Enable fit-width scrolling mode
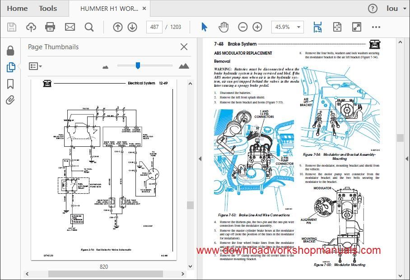This screenshot has width=410, height=280. [317, 27]
